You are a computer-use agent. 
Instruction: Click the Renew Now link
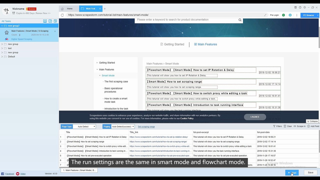(43, 13)
